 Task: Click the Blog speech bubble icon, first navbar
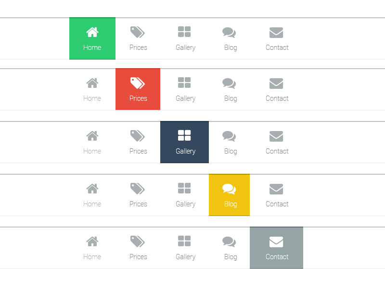pyautogui.click(x=230, y=32)
